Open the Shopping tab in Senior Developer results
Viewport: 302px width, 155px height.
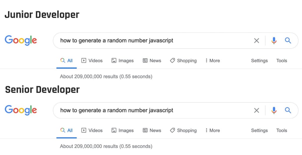tap(183, 131)
